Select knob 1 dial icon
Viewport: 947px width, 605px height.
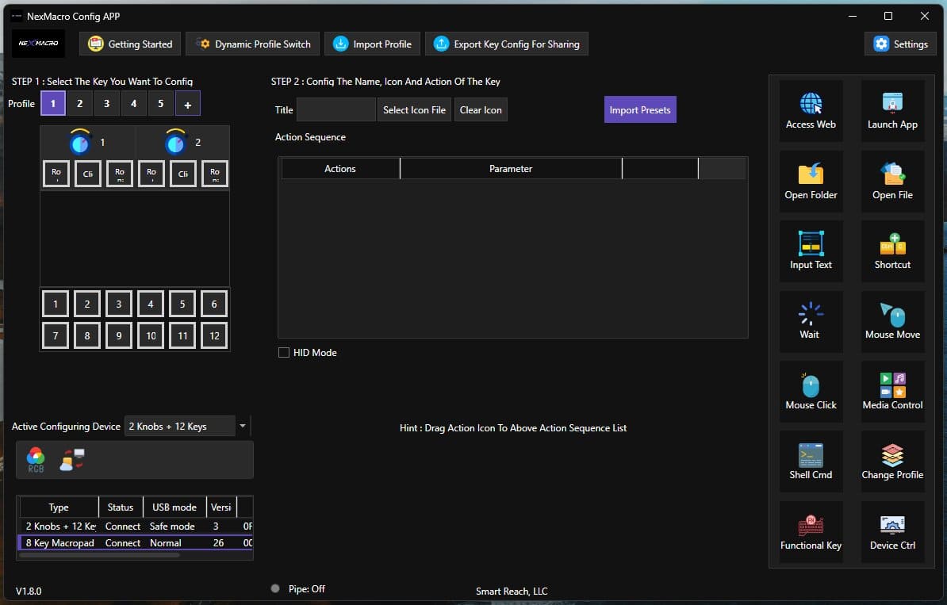pyautogui.click(x=80, y=143)
